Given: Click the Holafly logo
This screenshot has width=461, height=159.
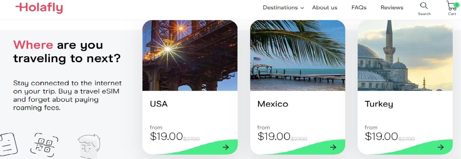Looking at the screenshot, I should 39,8.
